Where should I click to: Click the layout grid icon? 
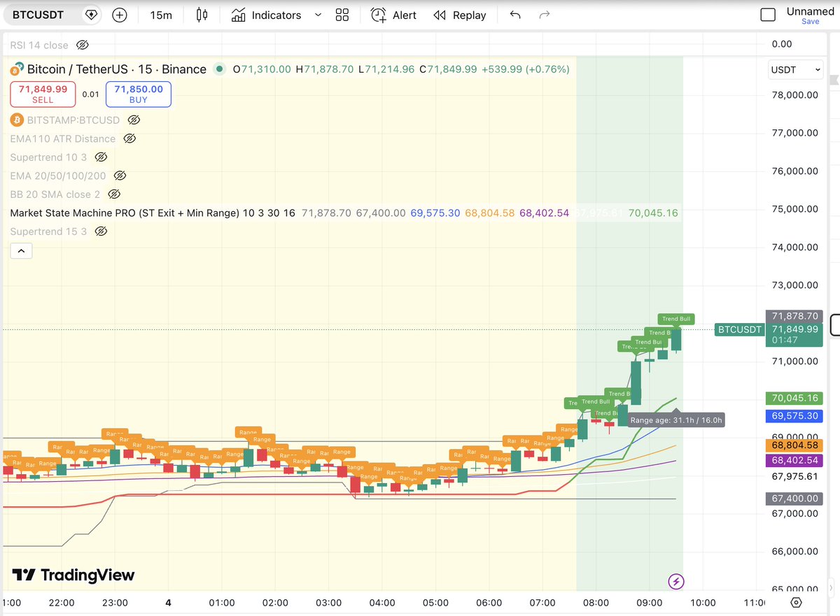[342, 15]
